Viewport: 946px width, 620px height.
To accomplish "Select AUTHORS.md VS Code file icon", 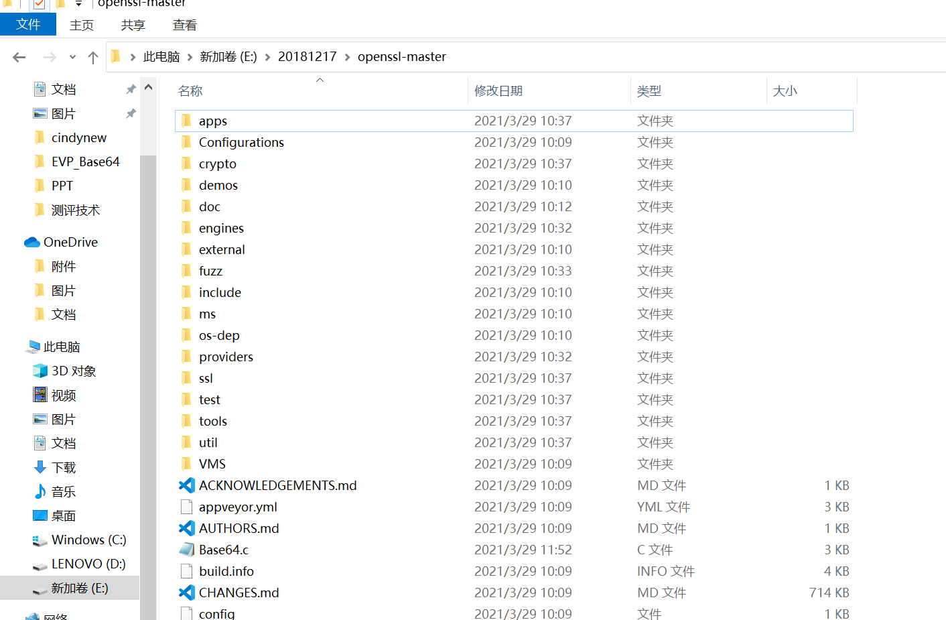I will (x=186, y=528).
